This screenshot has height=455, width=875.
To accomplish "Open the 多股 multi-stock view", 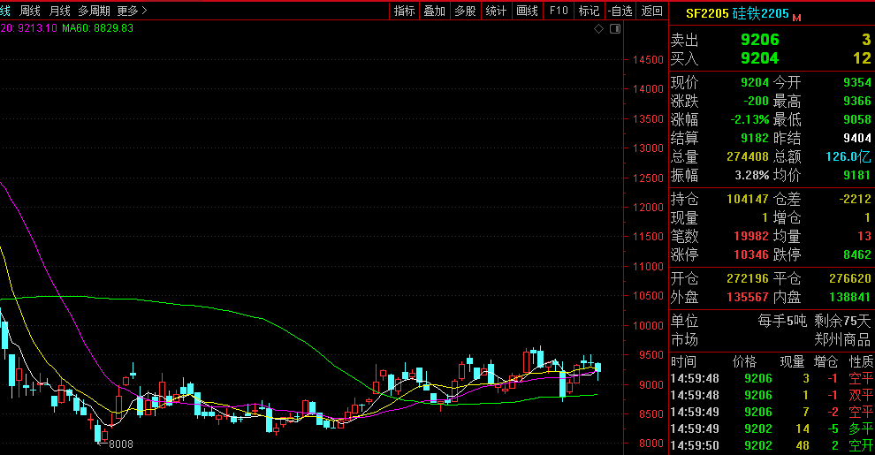I will [466, 11].
